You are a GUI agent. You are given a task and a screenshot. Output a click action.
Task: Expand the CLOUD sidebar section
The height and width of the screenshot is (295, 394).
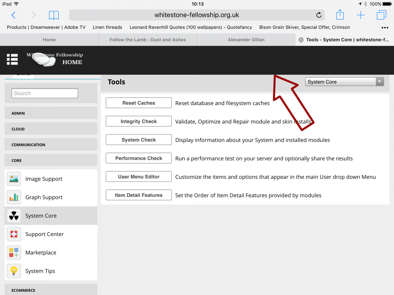pos(51,129)
